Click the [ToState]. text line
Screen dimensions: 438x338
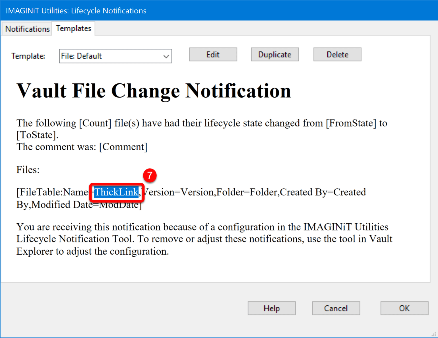click(x=38, y=135)
